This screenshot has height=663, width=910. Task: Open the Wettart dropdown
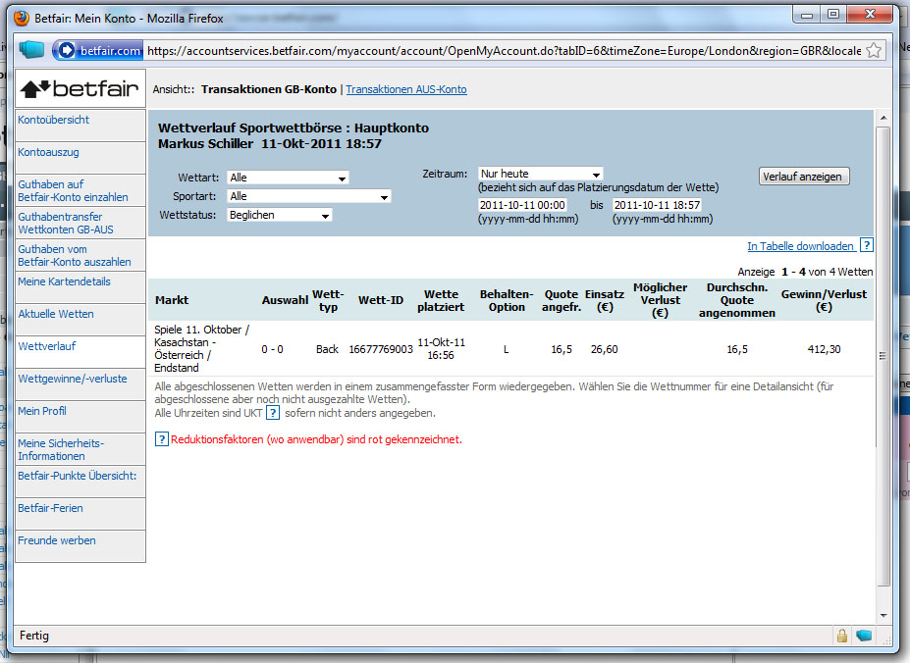[x=289, y=178]
